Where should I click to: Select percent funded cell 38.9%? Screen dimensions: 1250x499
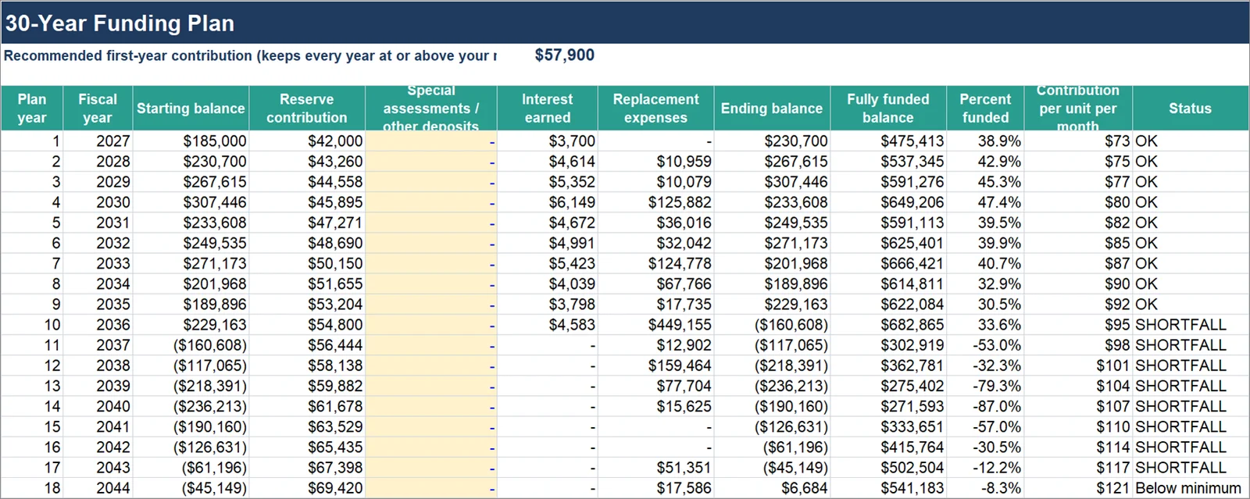tap(985, 141)
